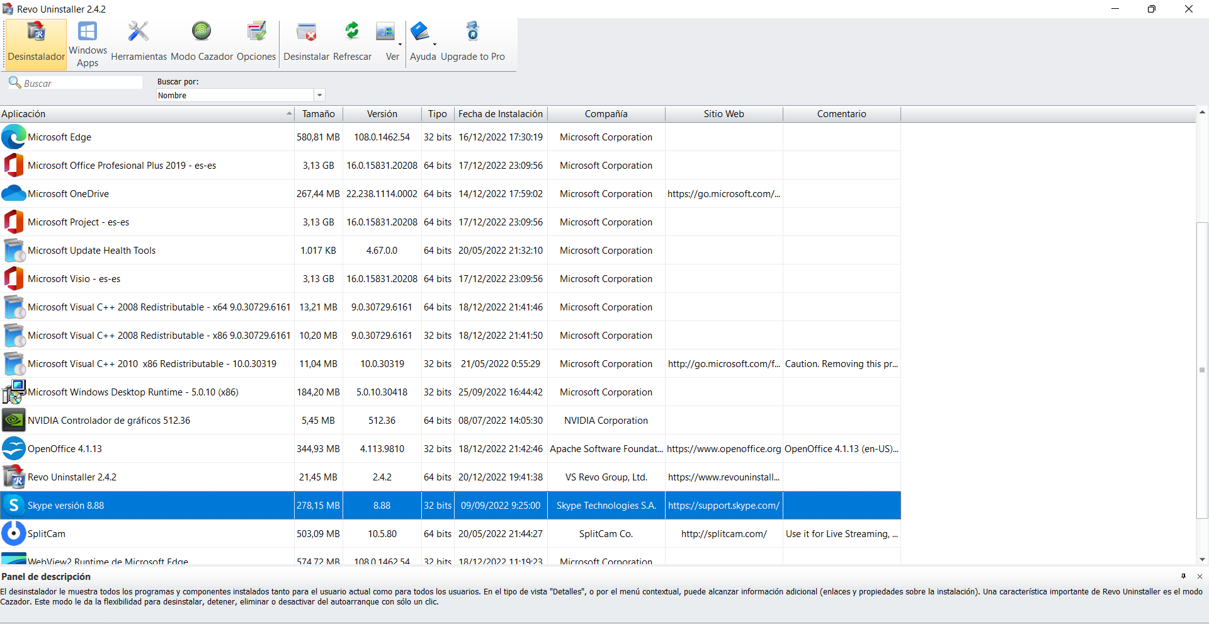
Task: Select Microsoft Office Profesional Plus 2019 icon
Action: tap(14, 165)
